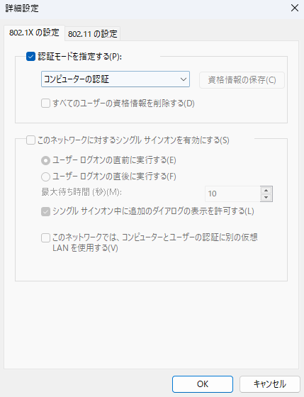Click the 最大待ち時間 (秒) label

pyautogui.click(x=81, y=192)
